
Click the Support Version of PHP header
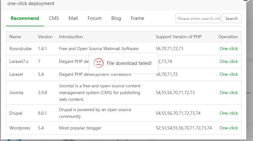coord(178,37)
